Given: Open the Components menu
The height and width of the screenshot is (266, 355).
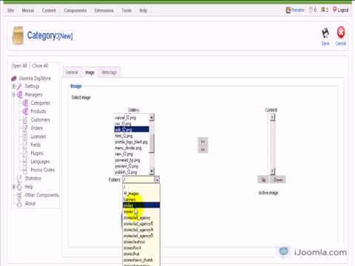Looking at the screenshot, I should tap(75, 10).
